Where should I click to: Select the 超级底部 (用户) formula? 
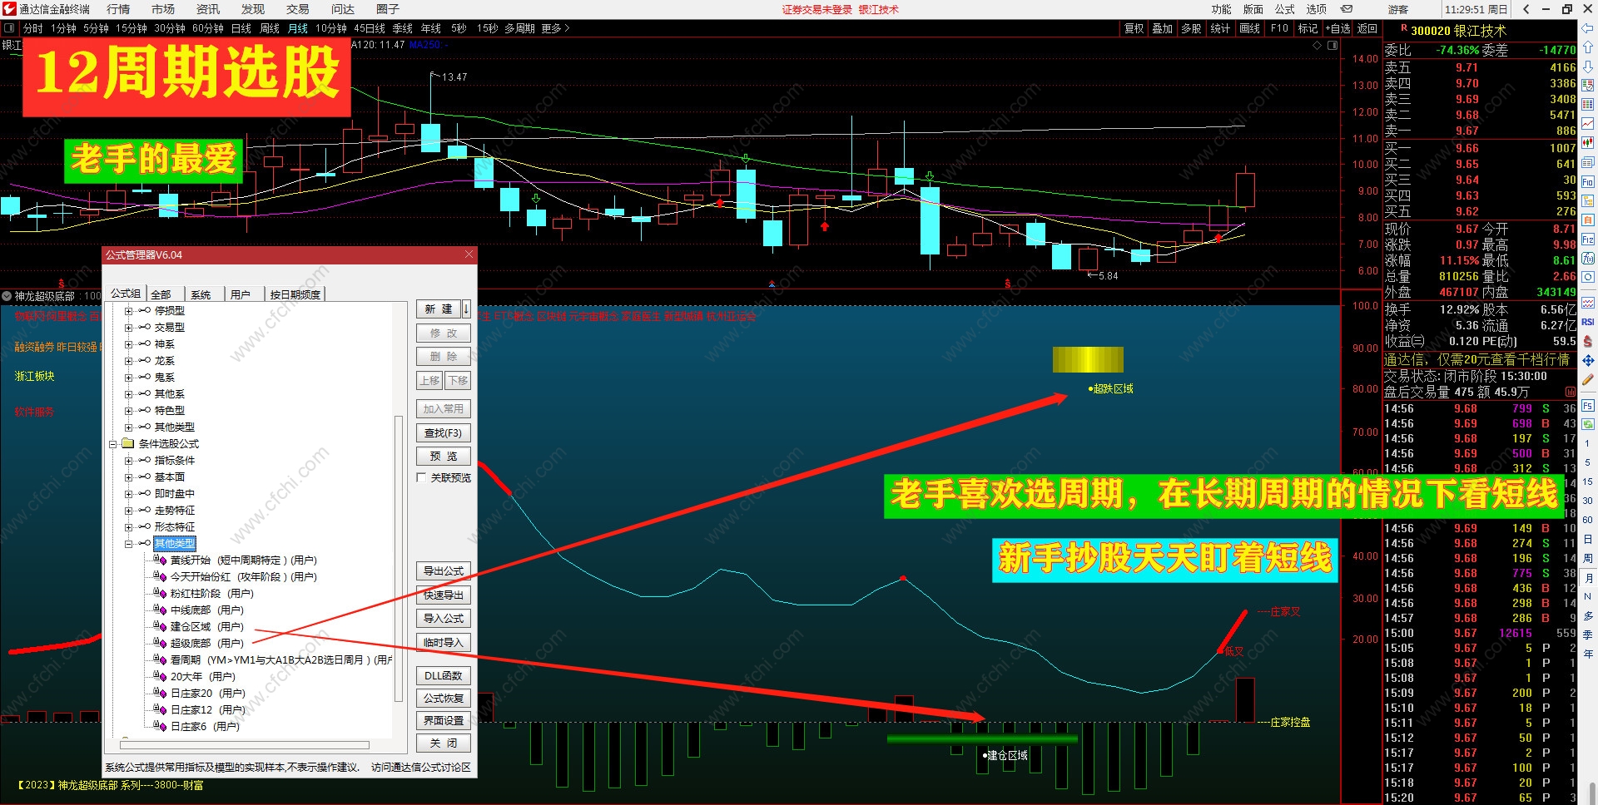(x=206, y=644)
